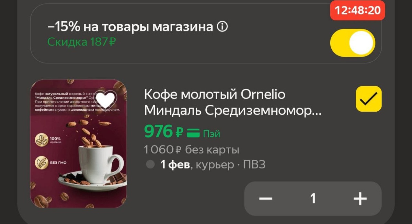Click the Скидка 187 ₽ discount text

click(x=81, y=42)
